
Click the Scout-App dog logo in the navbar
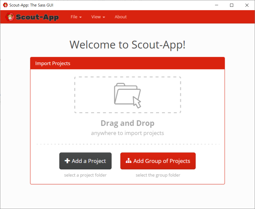click(10, 17)
